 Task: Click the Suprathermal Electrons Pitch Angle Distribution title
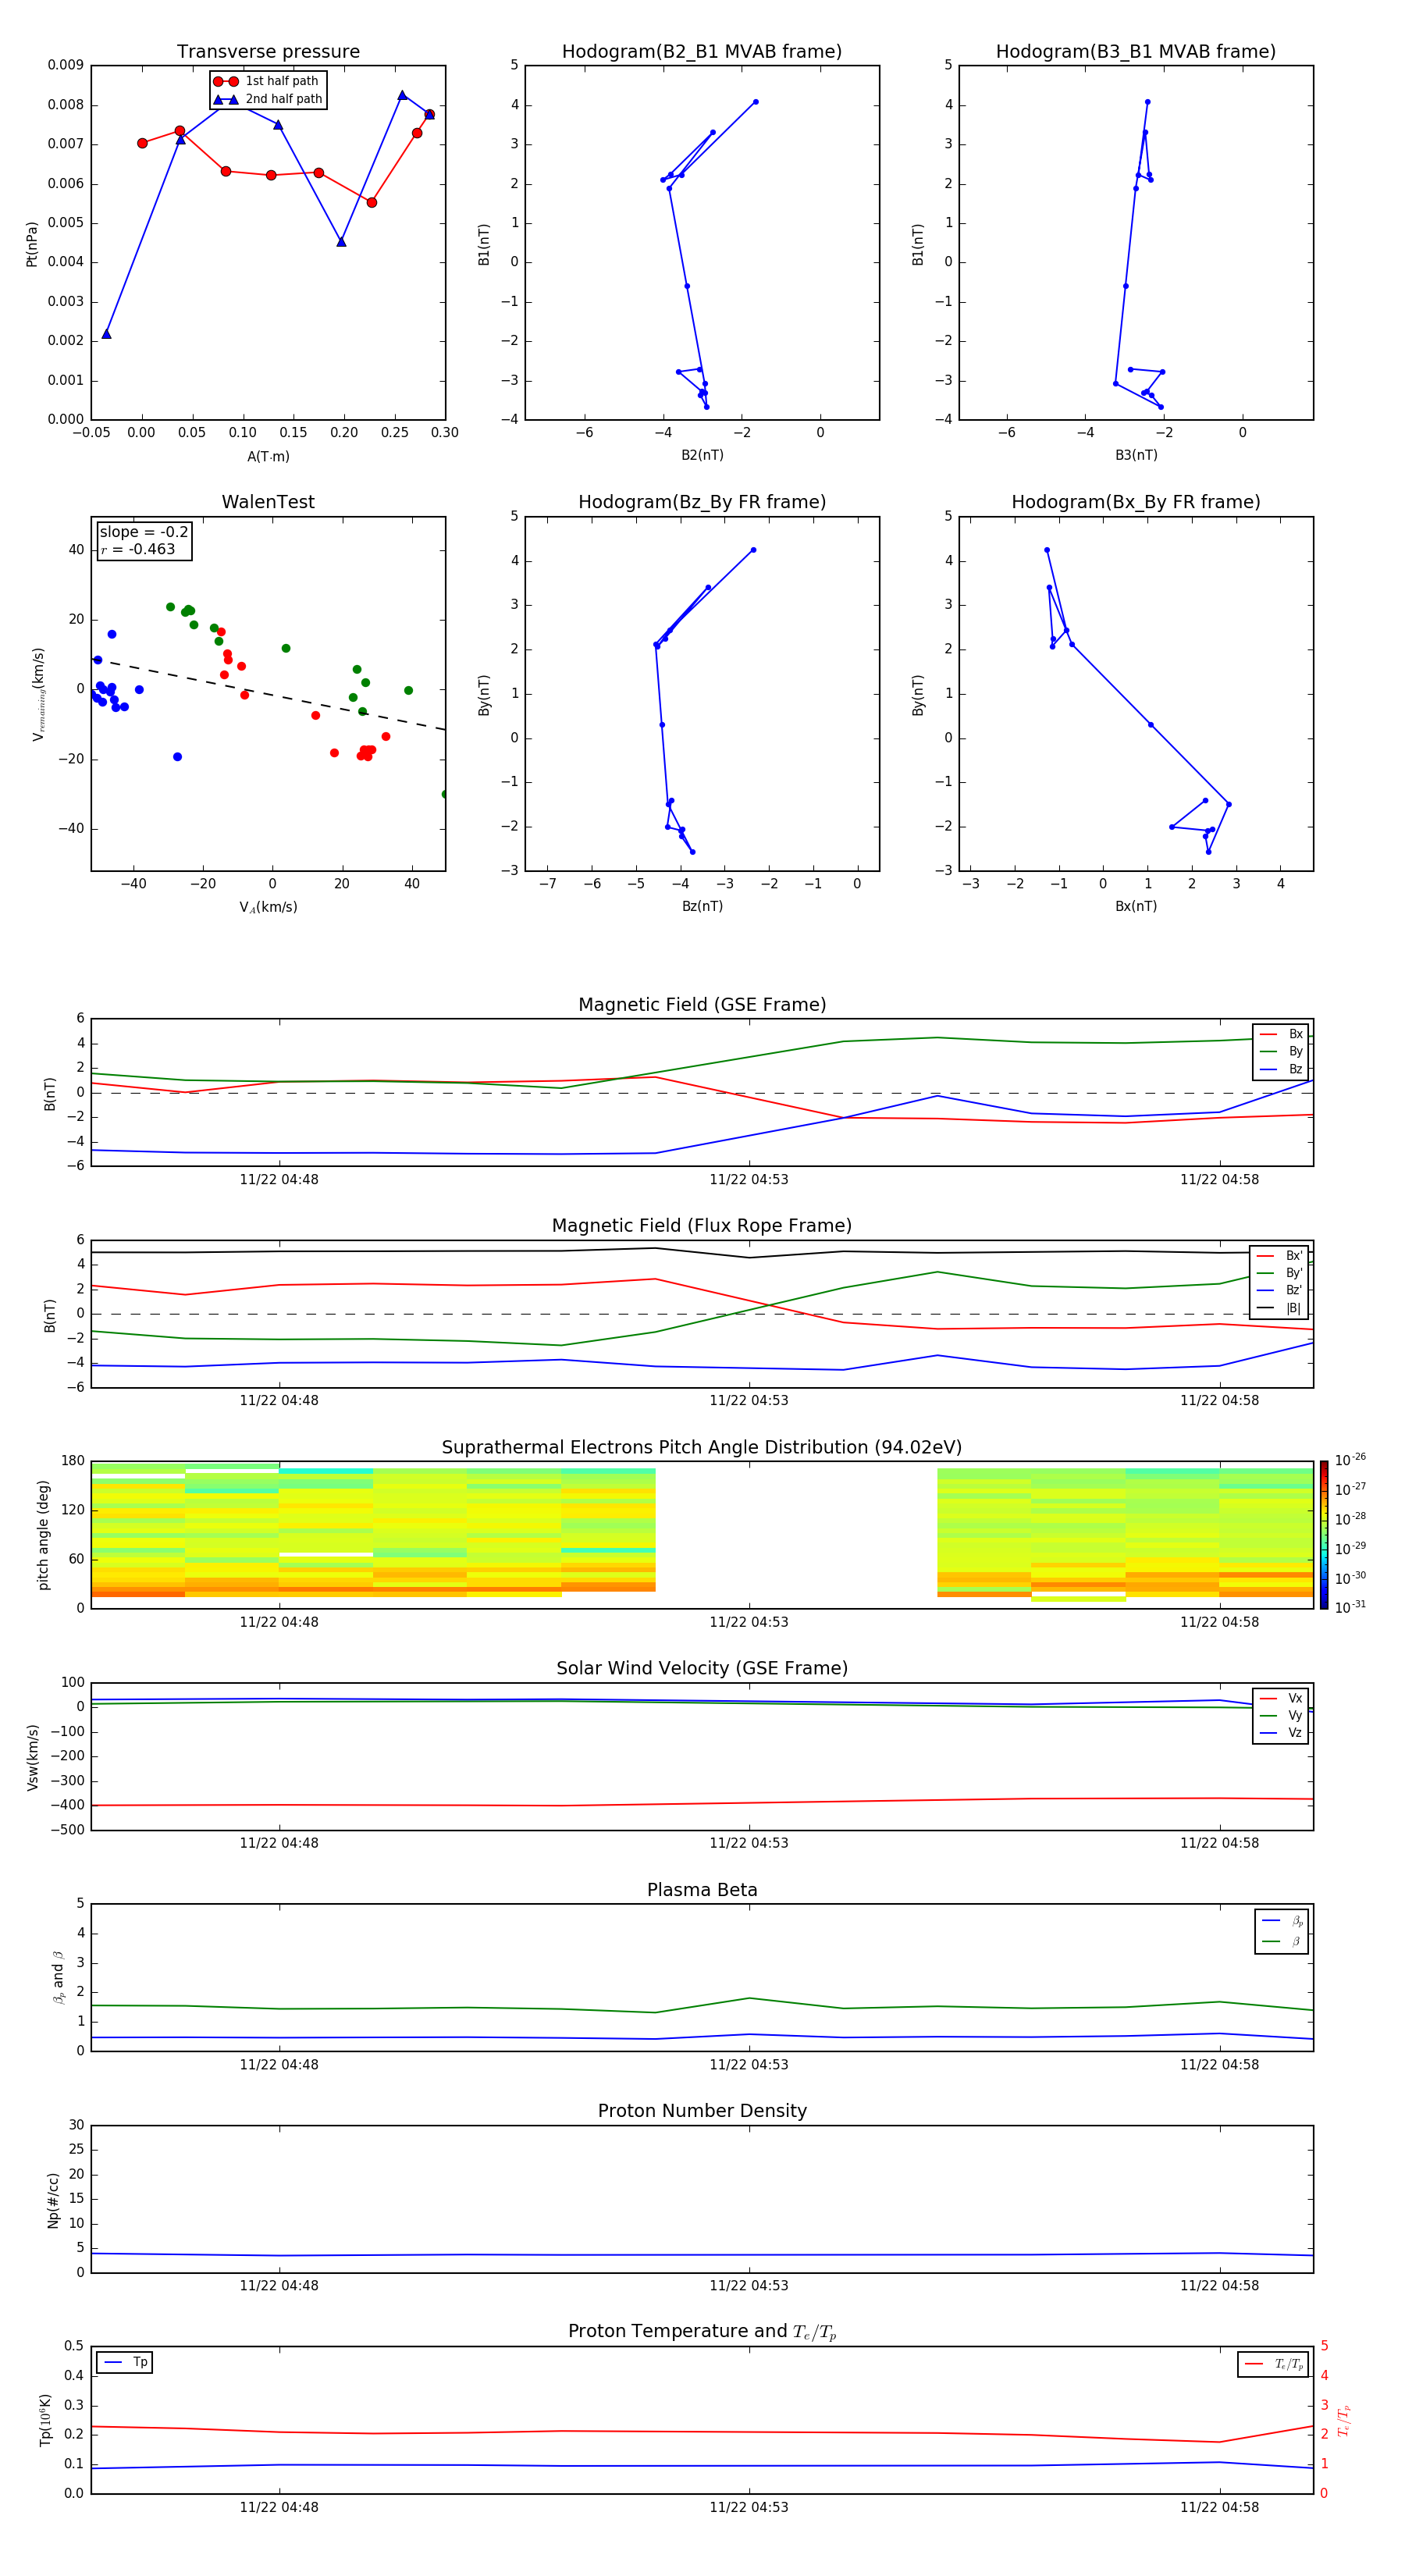[x=701, y=1447]
